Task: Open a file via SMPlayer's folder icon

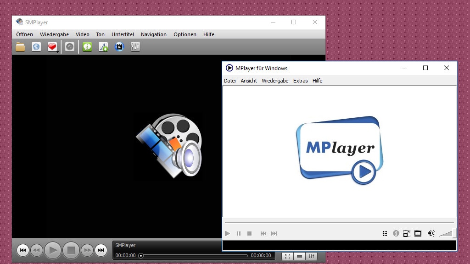Action: tap(20, 47)
